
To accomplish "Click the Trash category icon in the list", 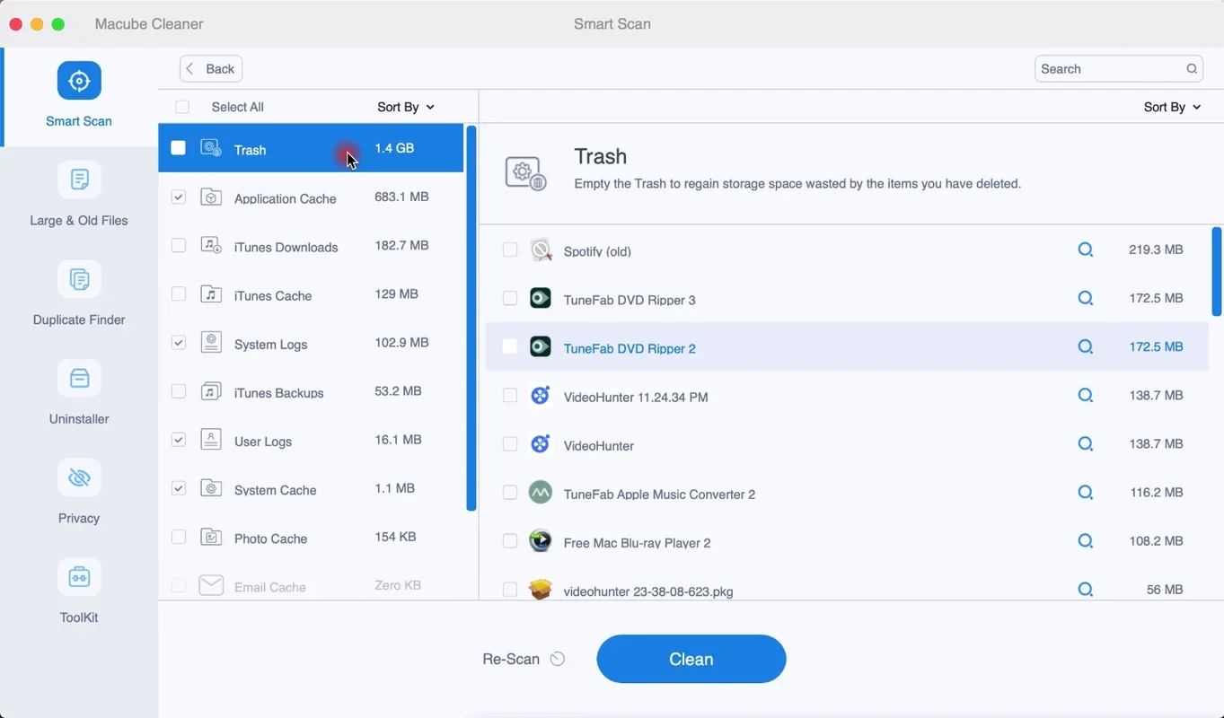I will pyautogui.click(x=211, y=148).
